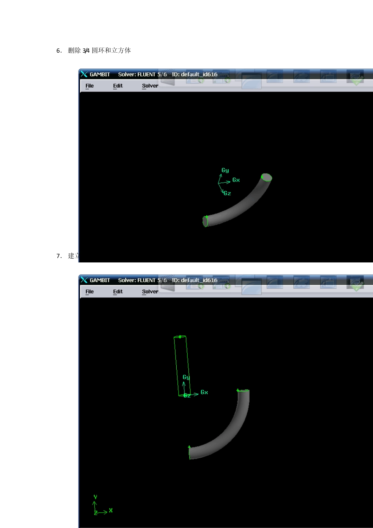Image resolution: width=373 pixels, height=528 pixels.
Task: Click green checkmark icon in lower window title
Action: [357, 285]
